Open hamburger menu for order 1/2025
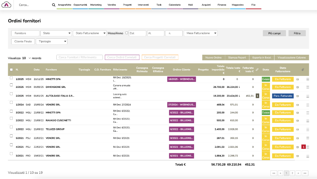The image size is (317, 179). point(308,79)
